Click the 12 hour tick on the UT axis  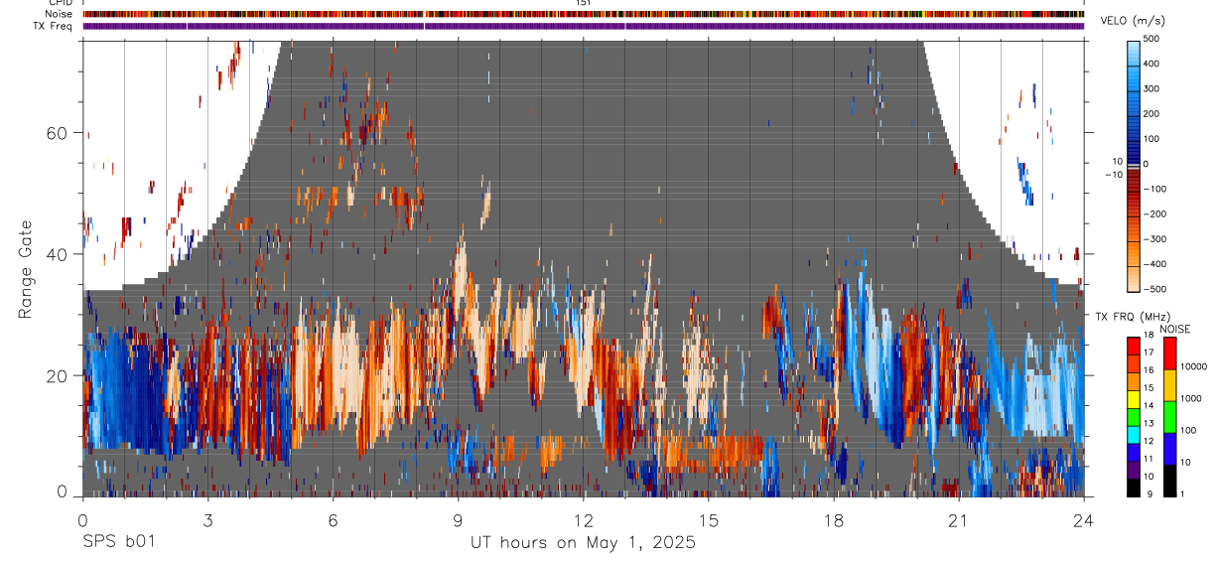583,518
